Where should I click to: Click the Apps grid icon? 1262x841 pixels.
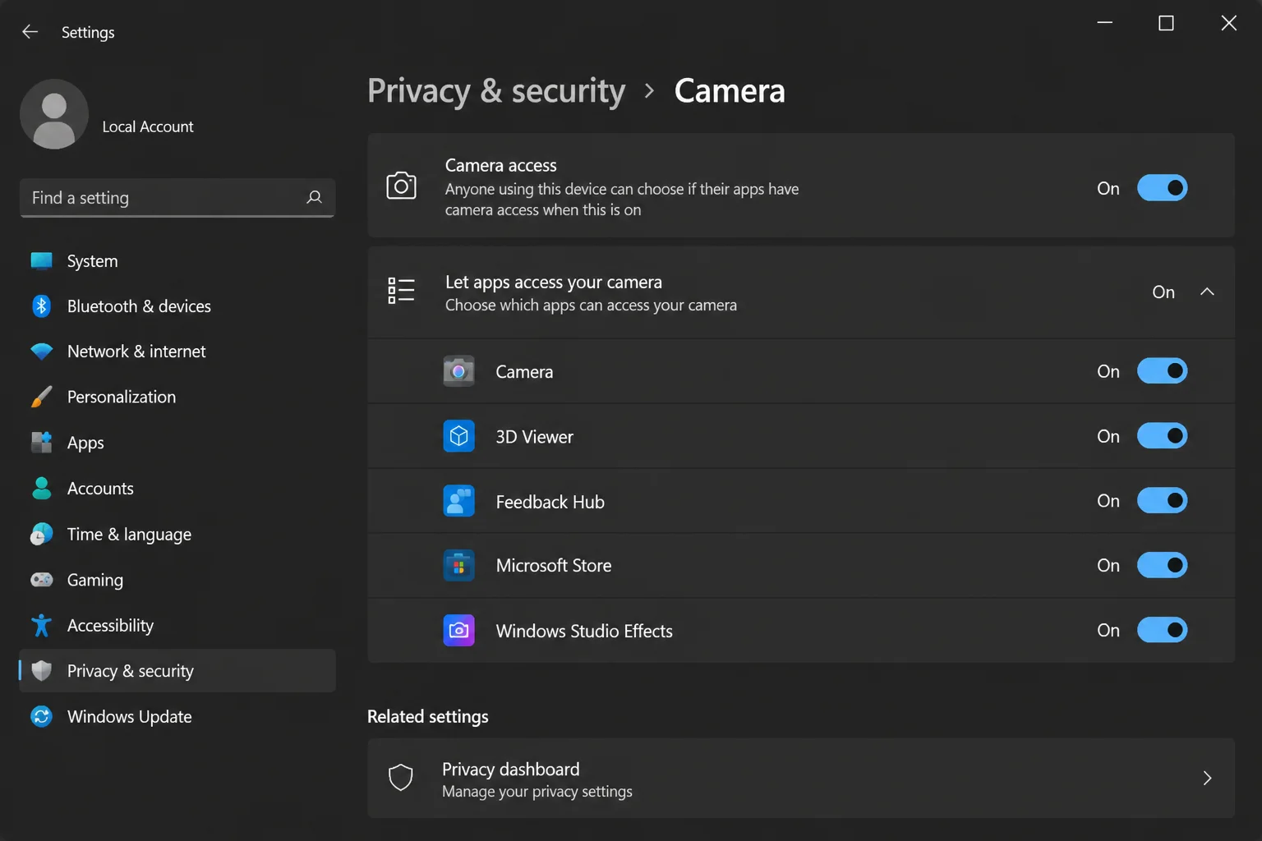pos(42,443)
